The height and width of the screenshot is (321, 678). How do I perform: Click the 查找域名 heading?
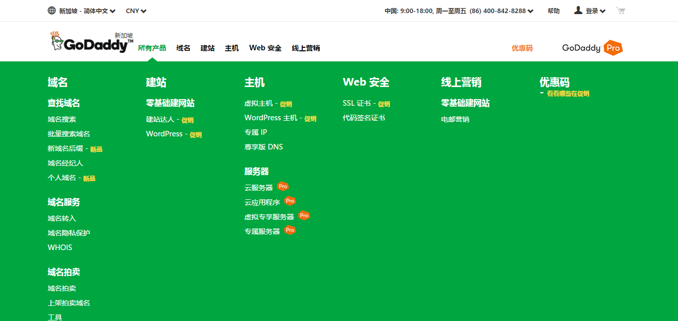pyautogui.click(x=64, y=103)
